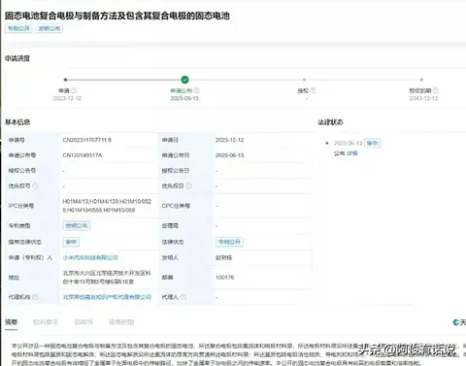Click the green checkmark on 申请公布 step

tap(184, 80)
